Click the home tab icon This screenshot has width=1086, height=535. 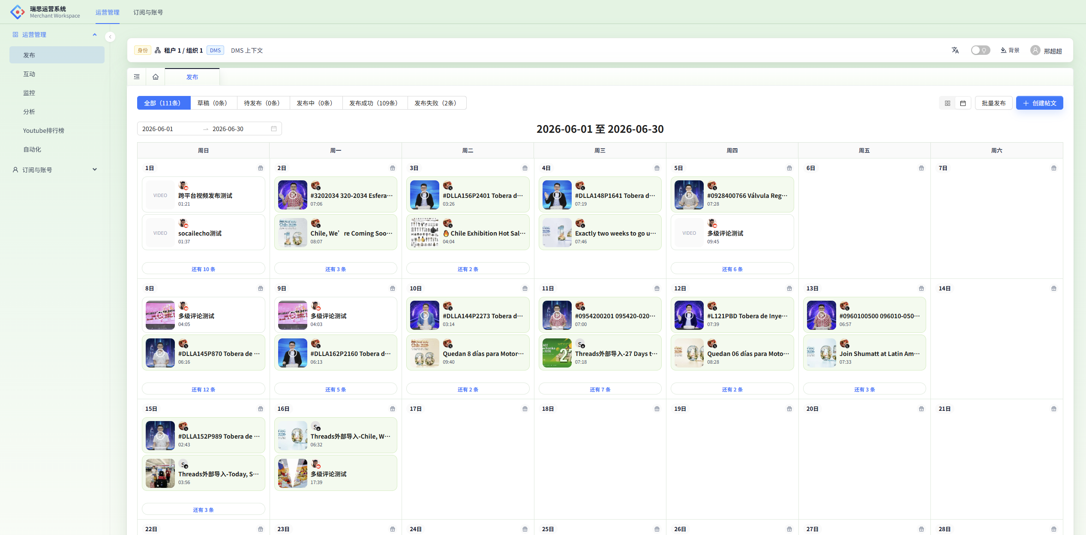tap(156, 77)
